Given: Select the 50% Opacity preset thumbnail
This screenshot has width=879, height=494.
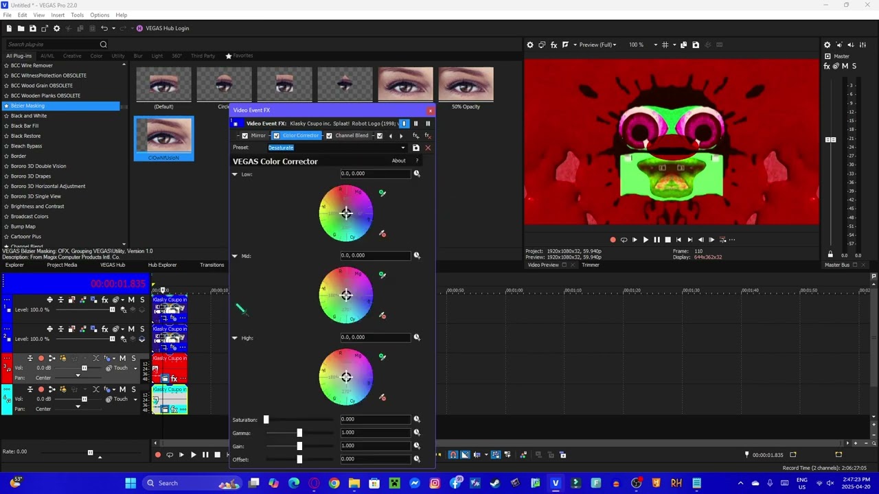Looking at the screenshot, I should click(466, 84).
